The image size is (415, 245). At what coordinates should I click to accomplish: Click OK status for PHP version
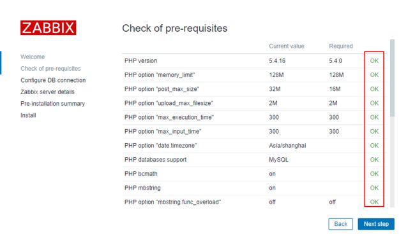[x=374, y=60]
